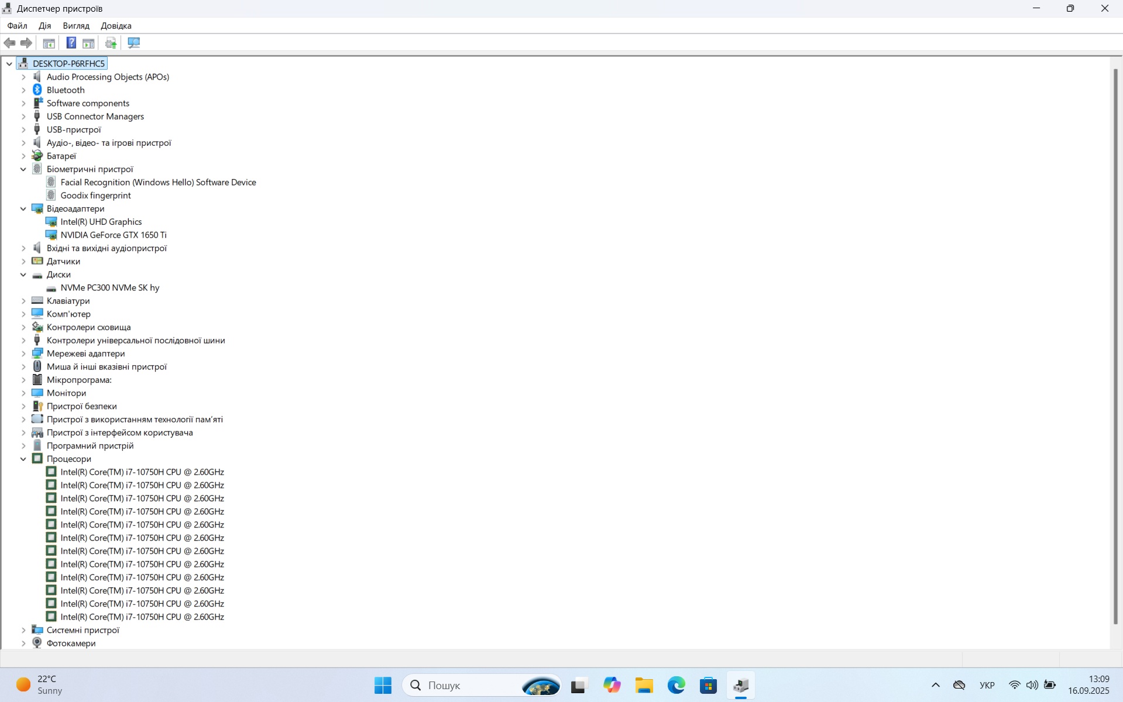
Task: Open the Файл menu
Action: coord(17,26)
